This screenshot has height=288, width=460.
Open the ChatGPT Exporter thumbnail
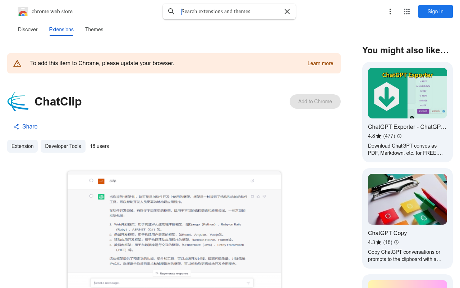pyautogui.click(x=408, y=93)
